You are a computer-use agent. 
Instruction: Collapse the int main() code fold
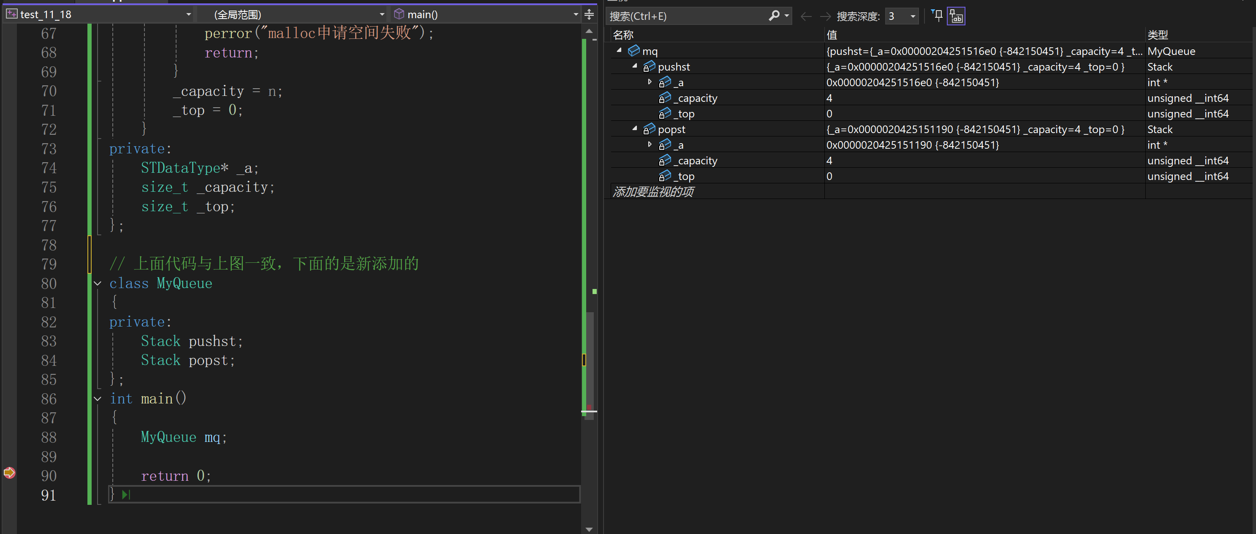click(x=98, y=399)
